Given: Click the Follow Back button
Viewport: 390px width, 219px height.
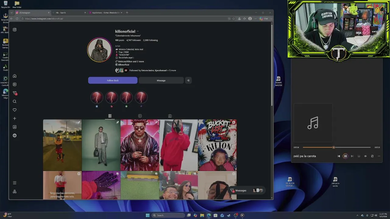Looking at the screenshot, I should (113, 80).
